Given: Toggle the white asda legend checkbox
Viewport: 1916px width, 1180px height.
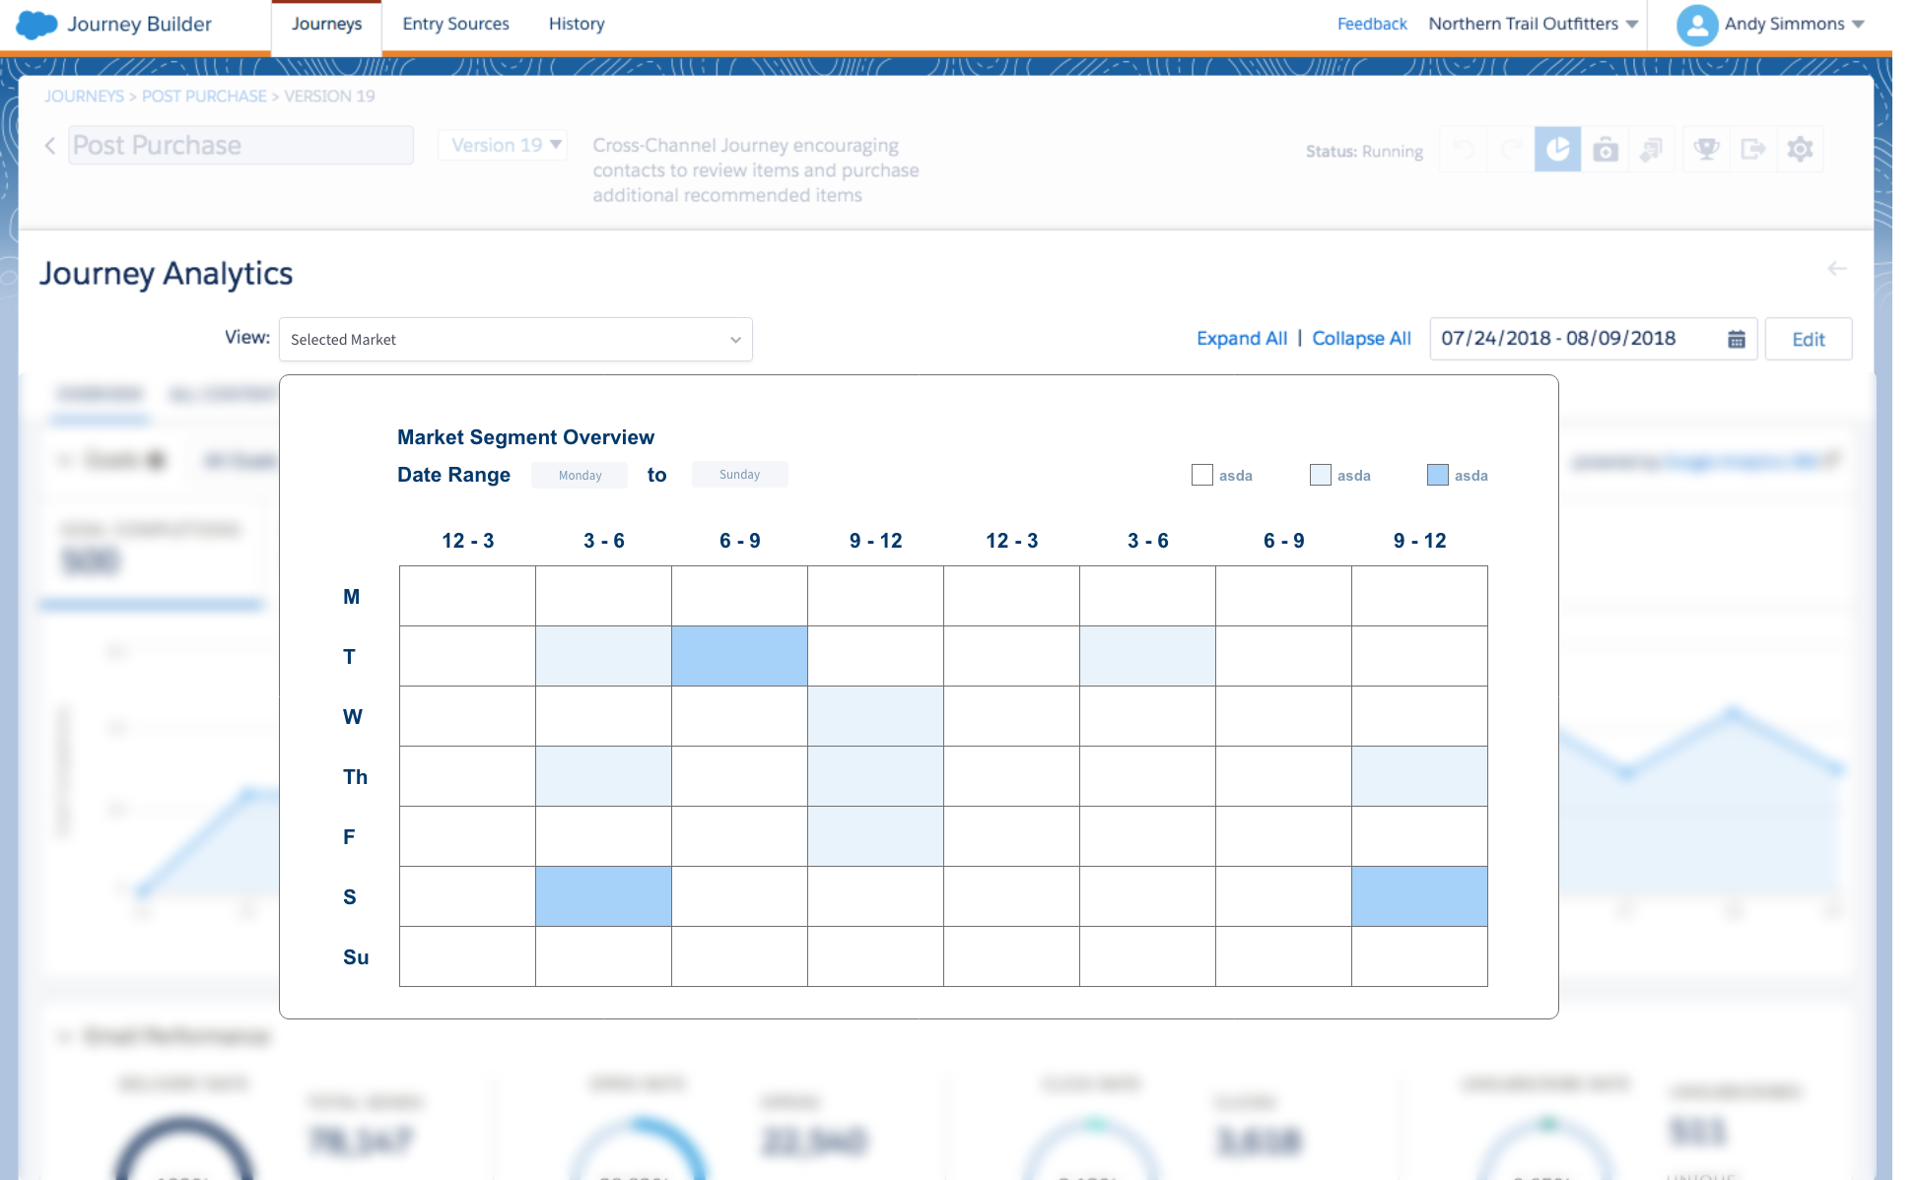Looking at the screenshot, I should pos(1201,475).
